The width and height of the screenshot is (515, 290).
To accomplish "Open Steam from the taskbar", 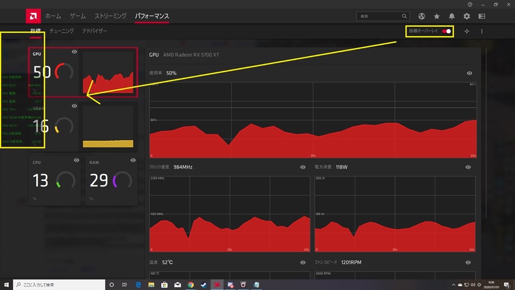I will (x=204, y=285).
